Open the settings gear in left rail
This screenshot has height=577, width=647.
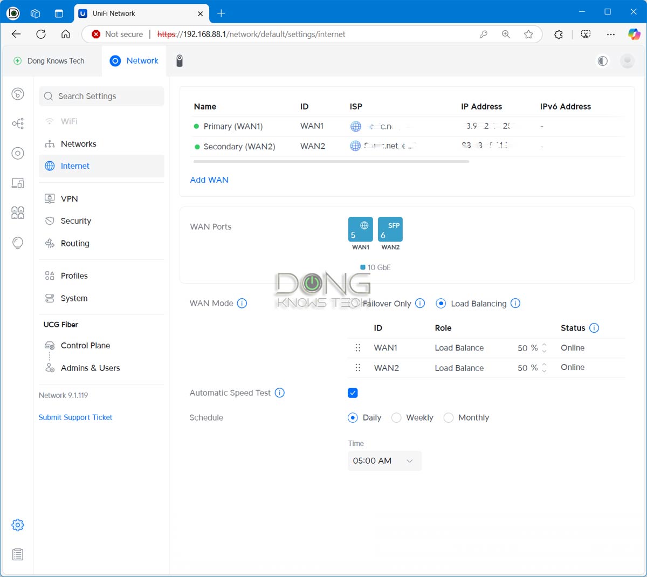click(18, 525)
